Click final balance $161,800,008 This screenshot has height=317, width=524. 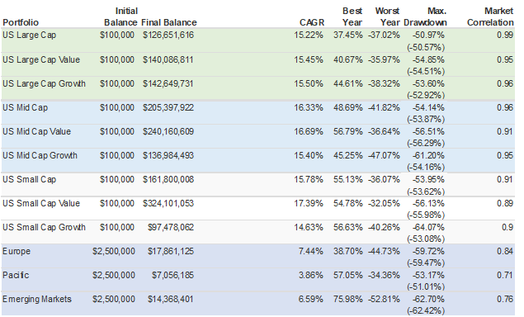pos(168,180)
